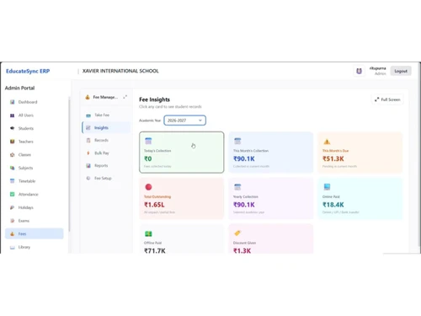Viewport: 421px width, 316px height.
Task: Click the XAVIER INTERNATIONAL SCHOOL title
Action: click(x=120, y=71)
